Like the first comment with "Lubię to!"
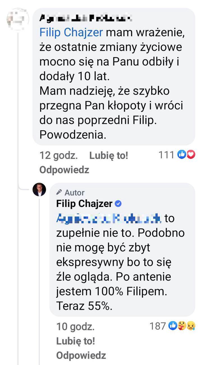Image resolution: width=202 pixels, height=365 pixels. 109,156
